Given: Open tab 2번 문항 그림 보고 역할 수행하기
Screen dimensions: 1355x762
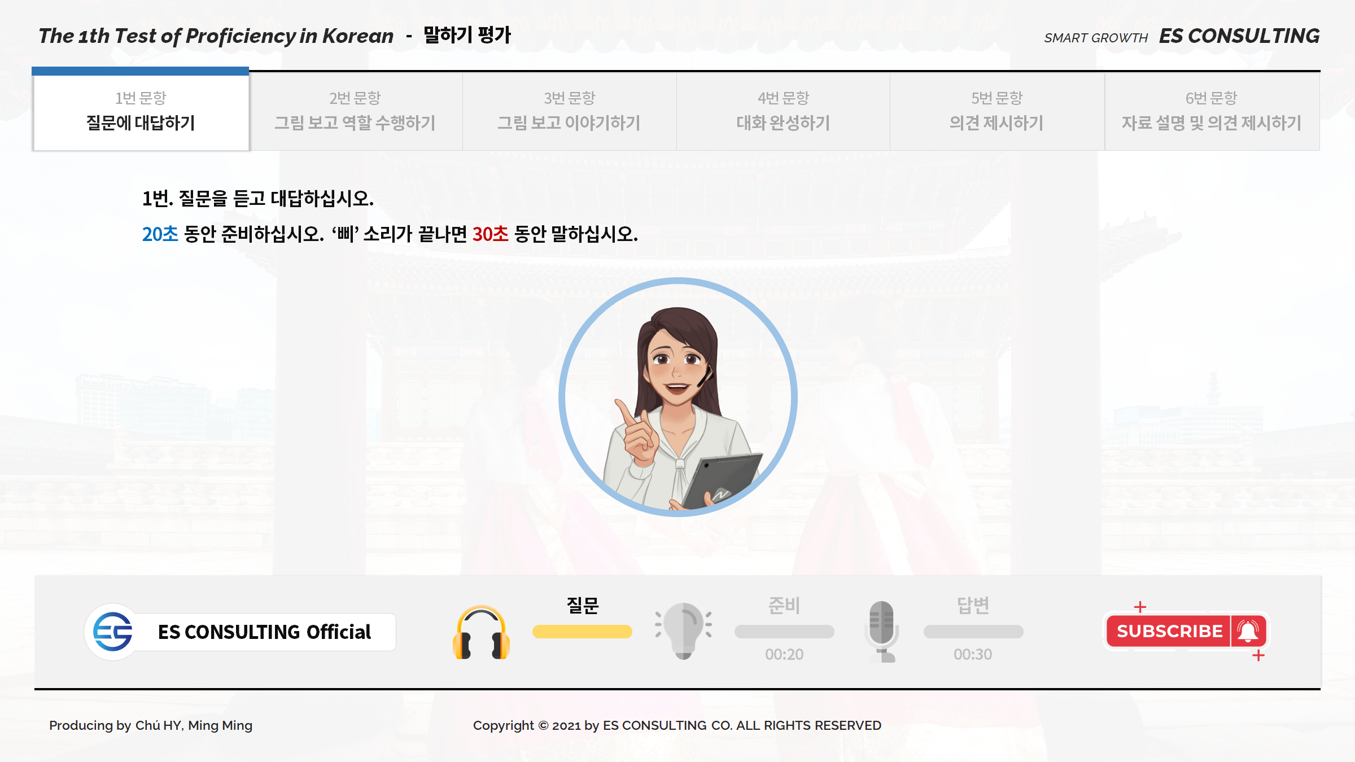Looking at the screenshot, I should tap(355, 111).
